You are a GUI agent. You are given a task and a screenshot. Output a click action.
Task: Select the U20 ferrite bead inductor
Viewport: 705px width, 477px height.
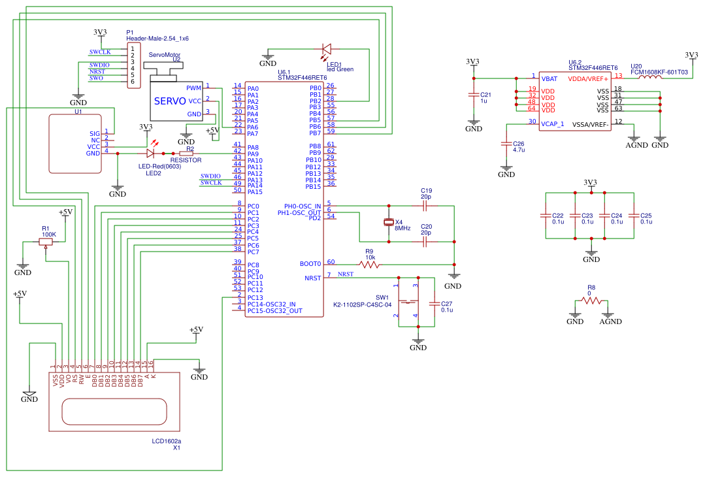(x=651, y=78)
